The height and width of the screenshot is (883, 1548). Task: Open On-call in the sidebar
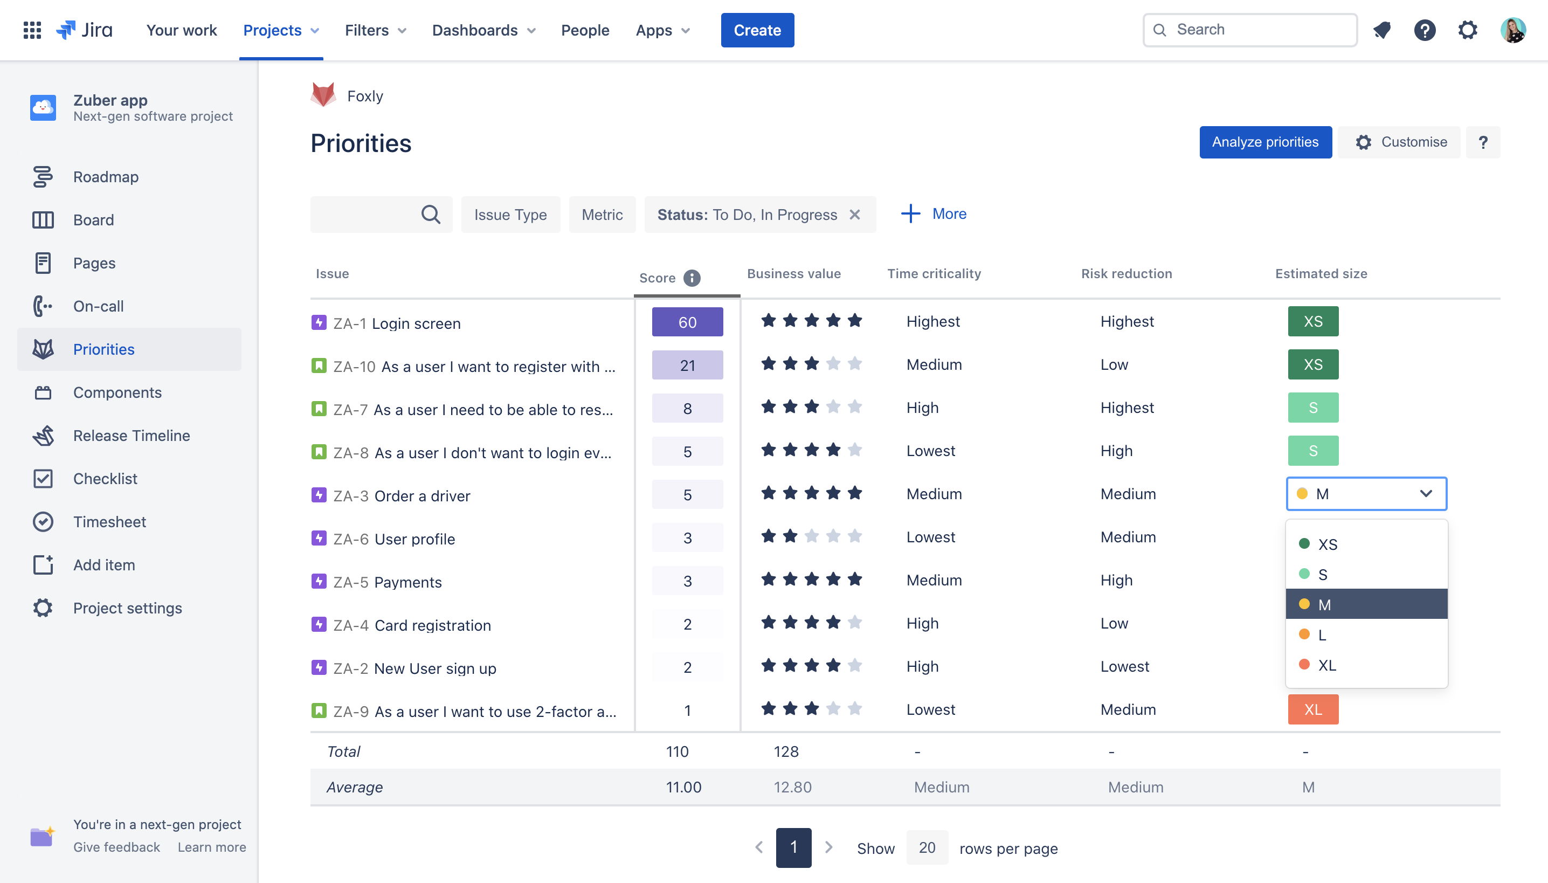point(98,306)
